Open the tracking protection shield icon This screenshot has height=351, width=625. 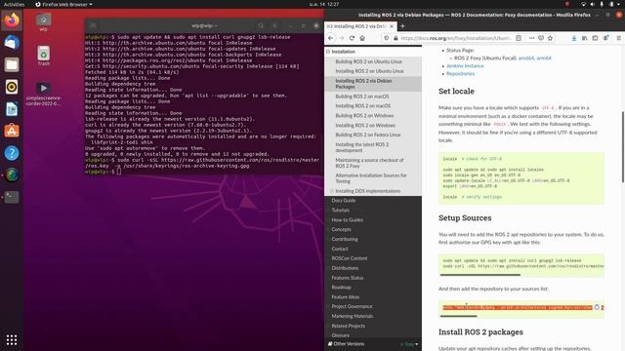tap(386, 38)
